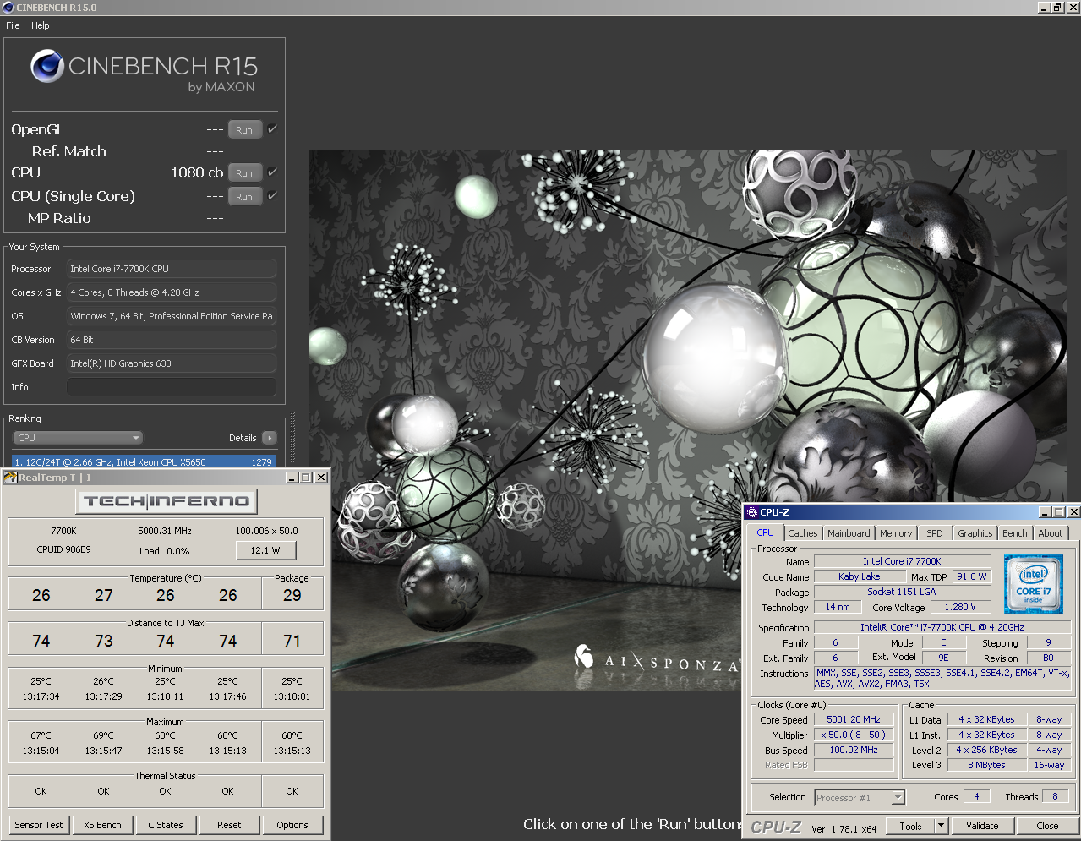Viewport: 1081px width, 841px height.
Task: Click the Multiplier x 50.0 value
Action: (x=854, y=735)
